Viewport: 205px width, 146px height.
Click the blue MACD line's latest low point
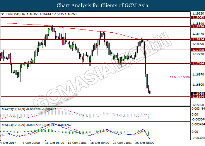(149, 139)
